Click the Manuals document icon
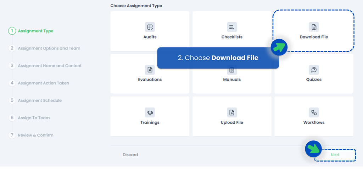The height and width of the screenshot is (169, 363). tap(232, 70)
